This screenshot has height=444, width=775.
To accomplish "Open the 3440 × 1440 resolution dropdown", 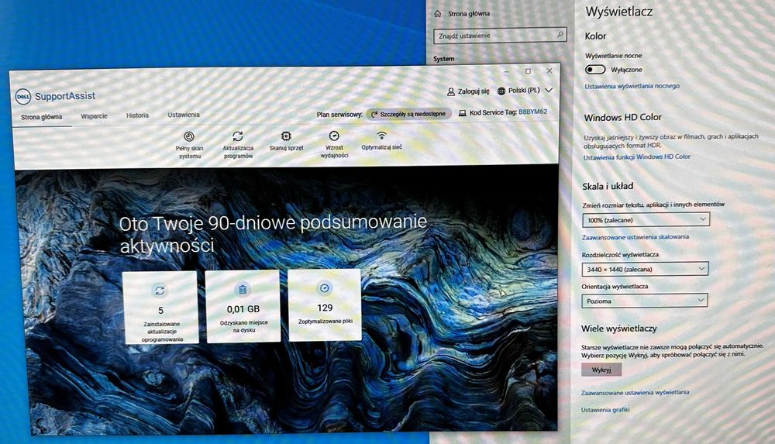I will point(645,269).
